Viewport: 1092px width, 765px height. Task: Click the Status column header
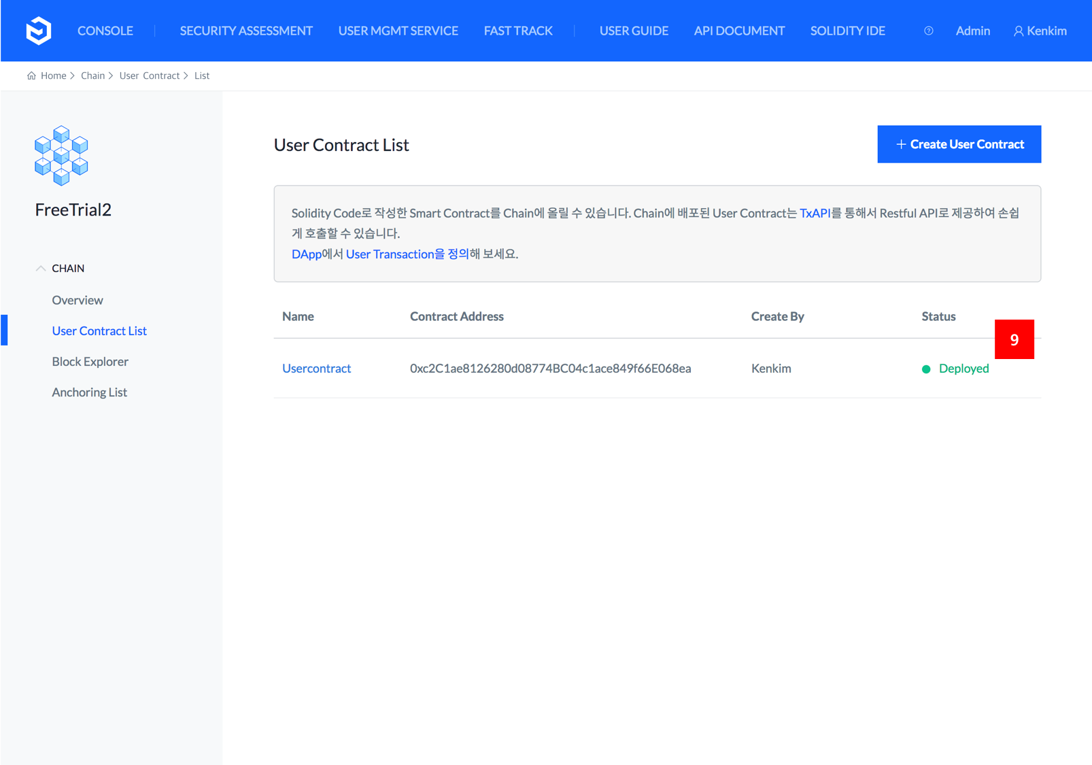coord(938,316)
